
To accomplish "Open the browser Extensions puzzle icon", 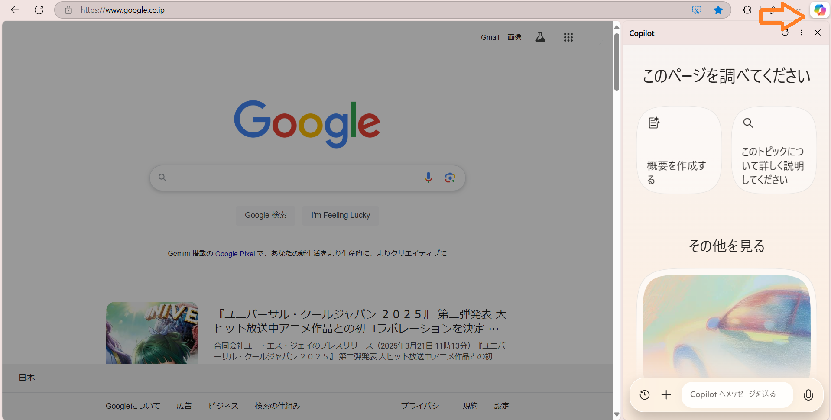I will [747, 10].
